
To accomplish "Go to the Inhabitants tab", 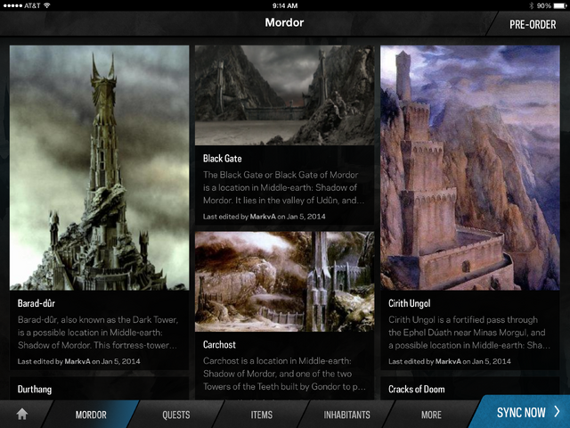I will click(x=346, y=415).
